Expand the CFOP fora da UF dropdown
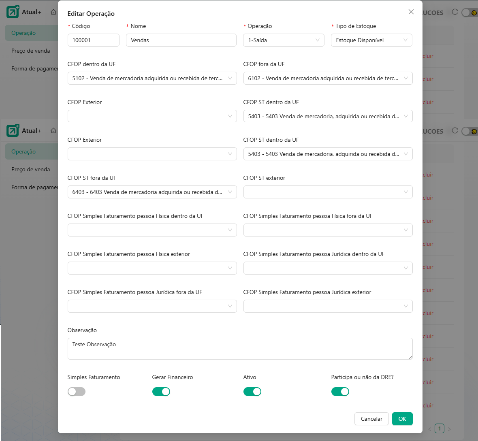The width and height of the screenshot is (478, 441). (x=328, y=78)
